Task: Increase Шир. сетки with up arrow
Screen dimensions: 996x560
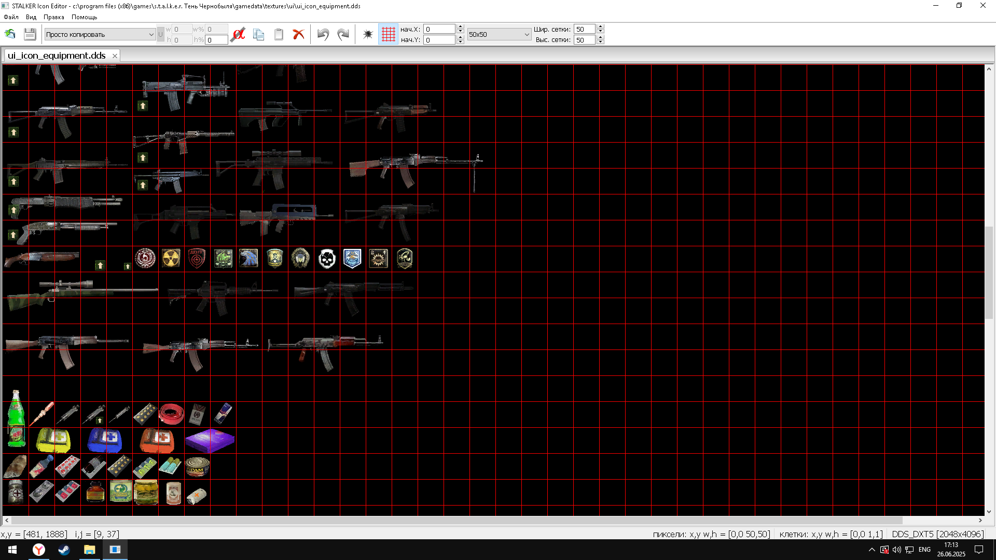Action: pyautogui.click(x=600, y=26)
